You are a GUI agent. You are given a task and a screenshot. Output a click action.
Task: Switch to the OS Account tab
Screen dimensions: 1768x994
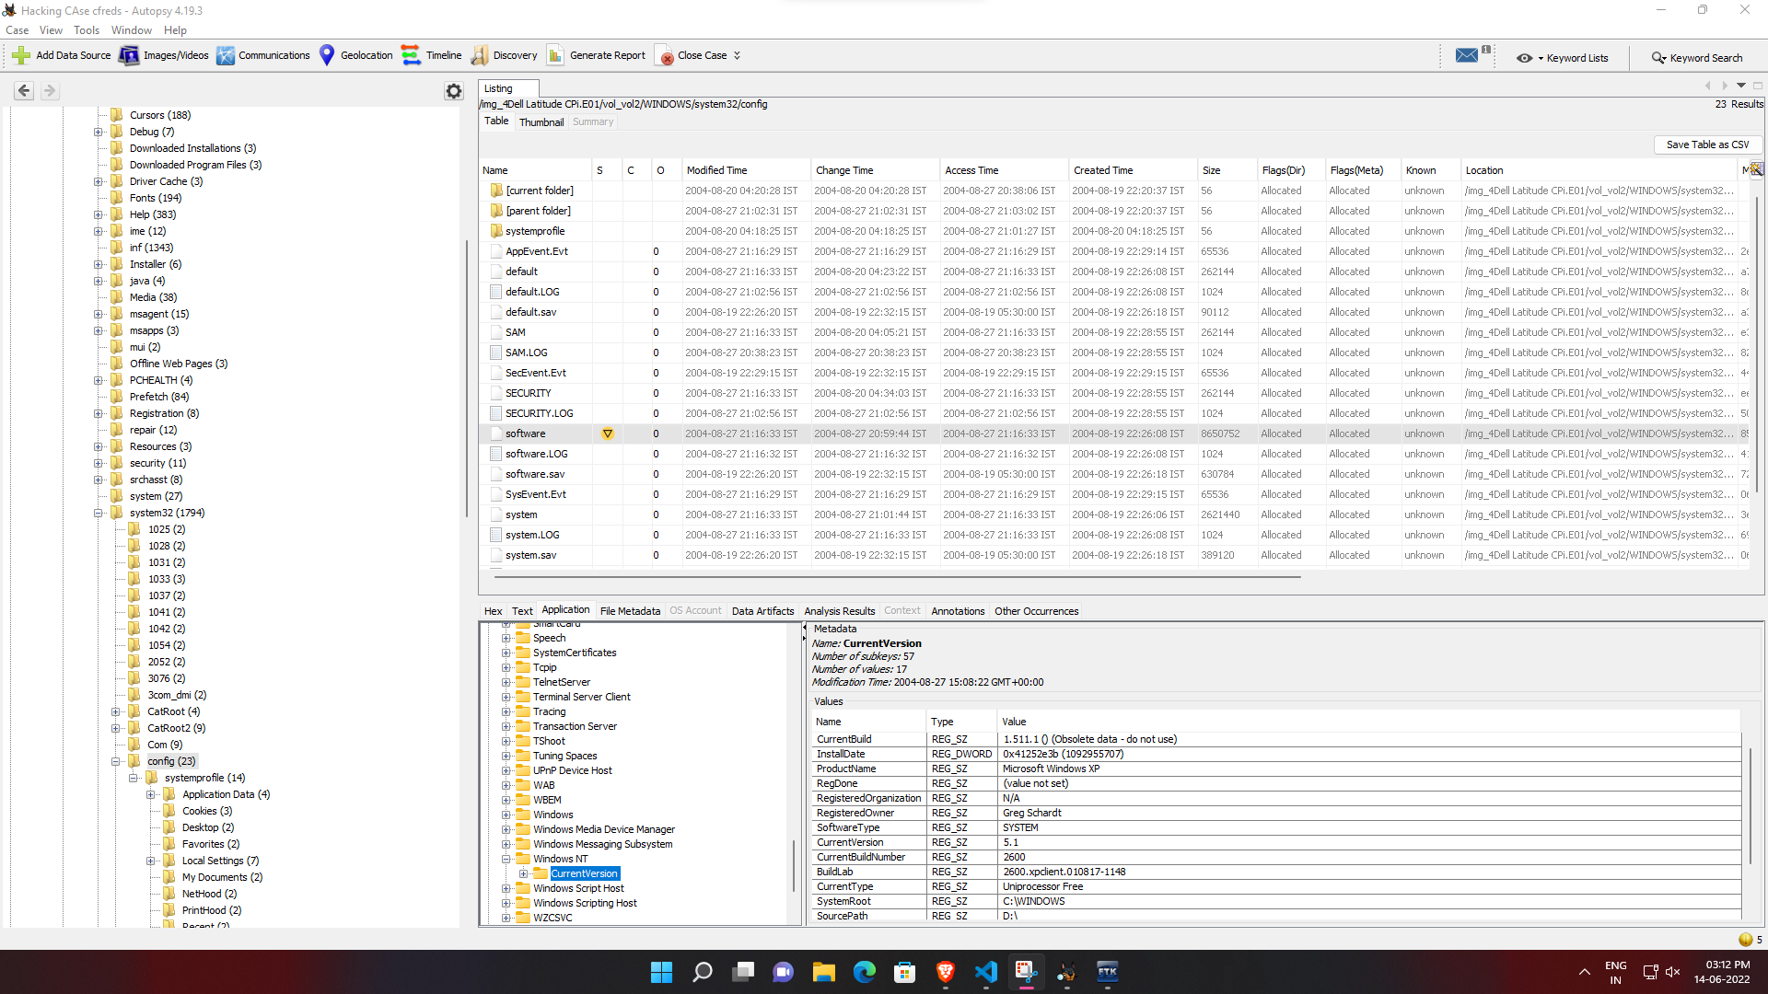pos(694,610)
